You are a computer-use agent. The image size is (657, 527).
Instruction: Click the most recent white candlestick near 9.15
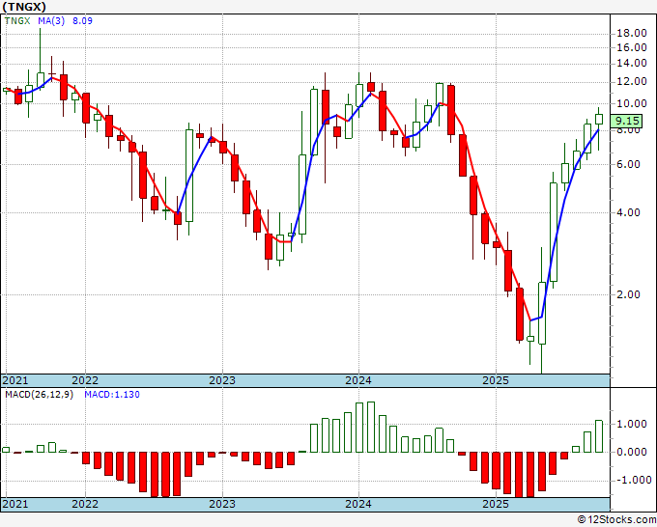coord(599,120)
